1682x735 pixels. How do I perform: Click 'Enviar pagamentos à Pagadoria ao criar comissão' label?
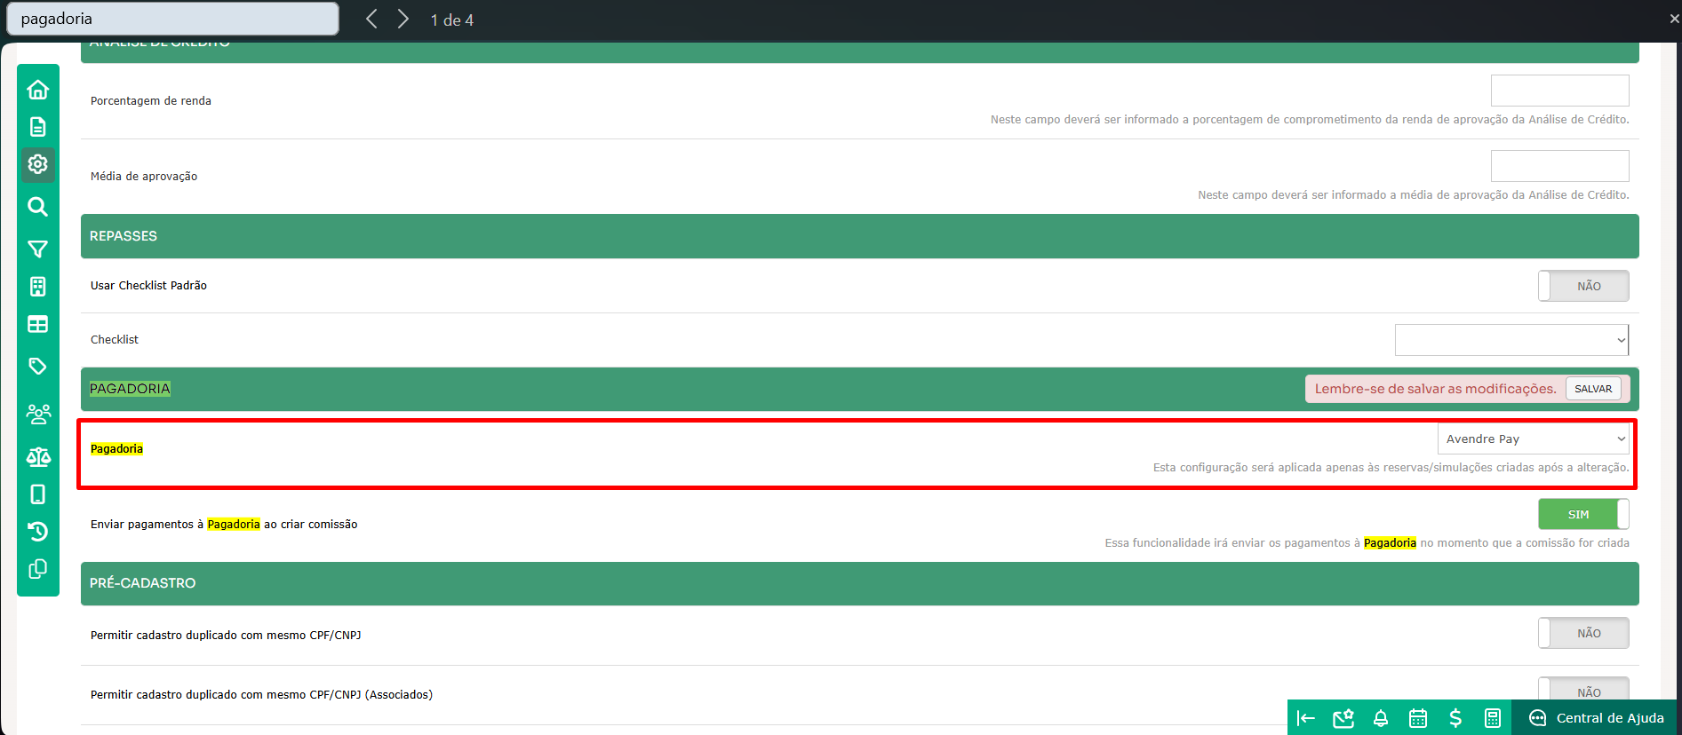(x=224, y=524)
